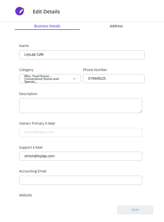Image resolution: width=164 pixels, height=222 pixels.
Task: Open the Address tab
Action: (x=116, y=26)
